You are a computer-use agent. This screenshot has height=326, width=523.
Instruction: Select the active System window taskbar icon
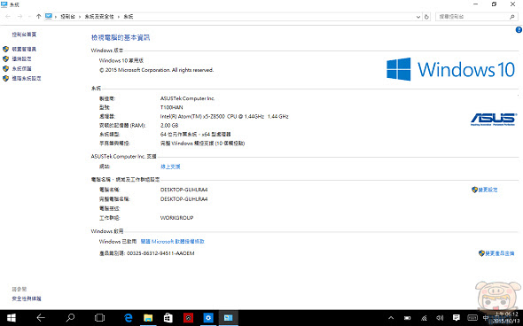coord(229,318)
